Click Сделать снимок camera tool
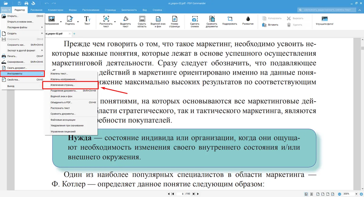The image size is (364, 197). (x=195, y=22)
